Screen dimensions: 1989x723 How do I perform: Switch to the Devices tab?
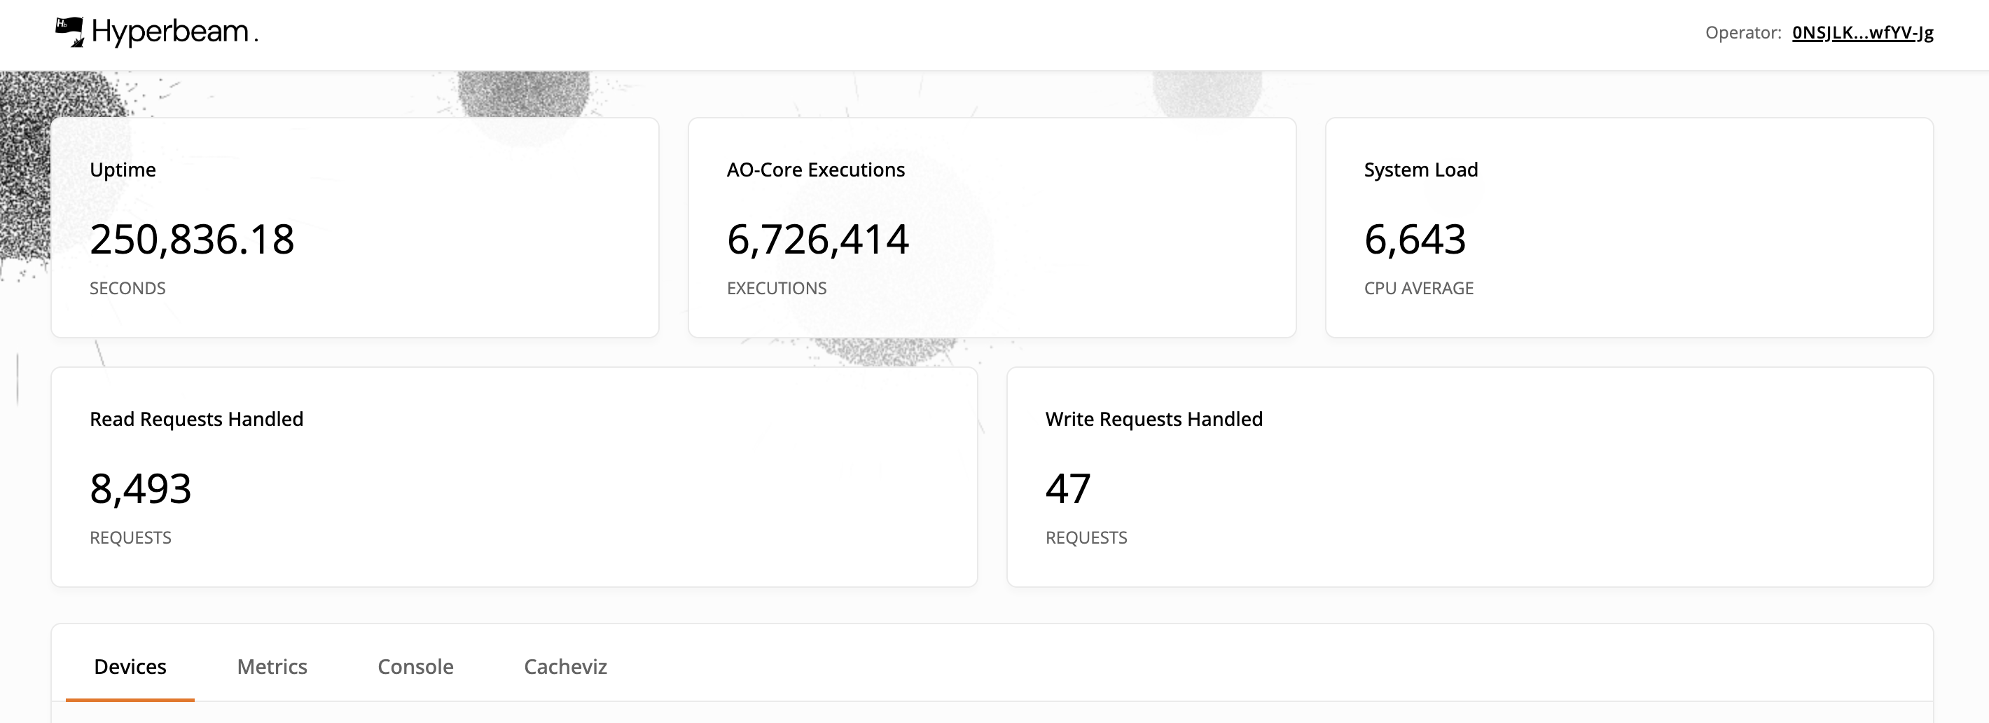click(130, 666)
